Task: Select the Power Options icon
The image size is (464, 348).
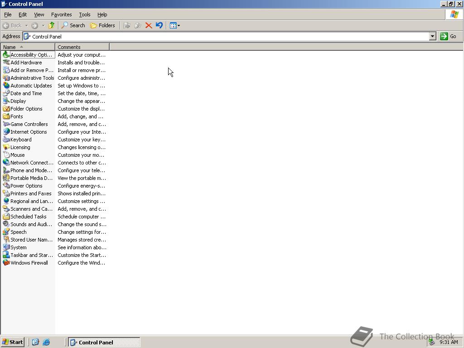Action: click(6, 185)
